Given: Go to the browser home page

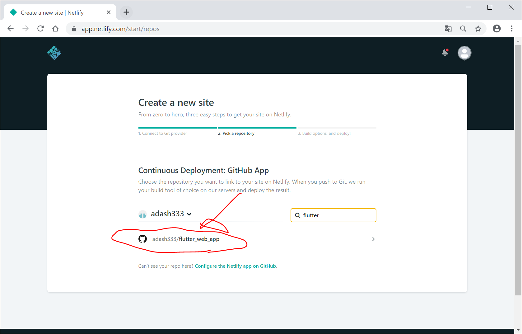Looking at the screenshot, I should pos(55,29).
